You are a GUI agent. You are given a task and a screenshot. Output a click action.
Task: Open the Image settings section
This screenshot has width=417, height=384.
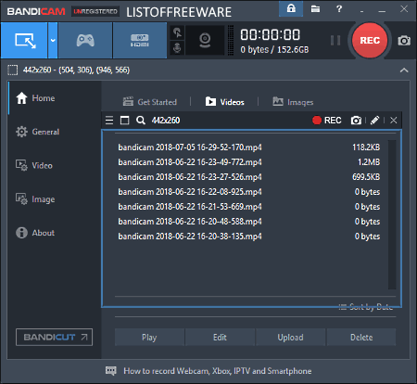(35, 199)
